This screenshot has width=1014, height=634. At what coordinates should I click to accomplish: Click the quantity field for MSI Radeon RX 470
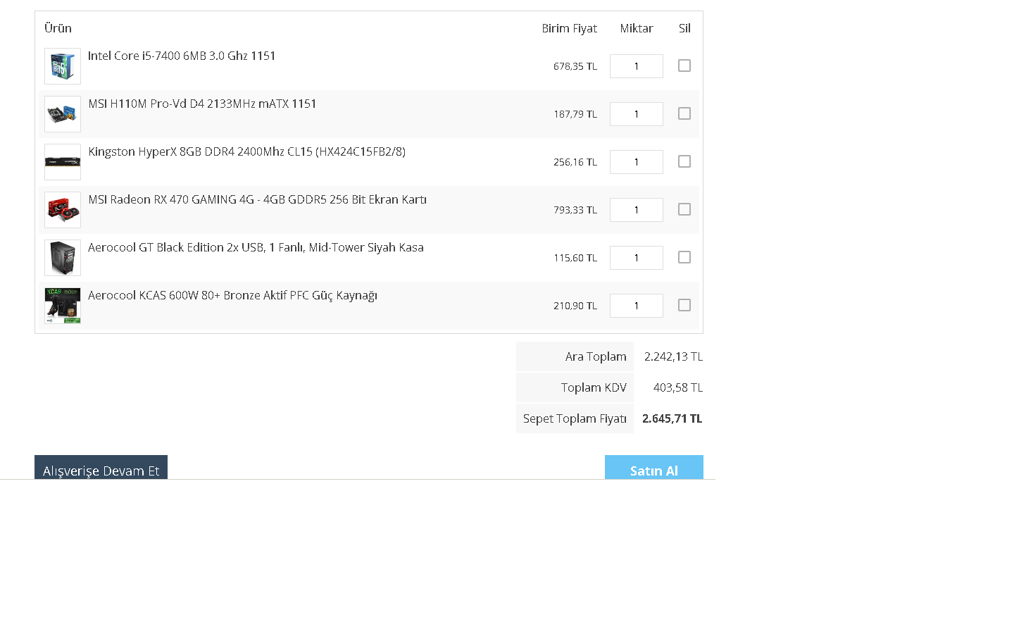[637, 210]
